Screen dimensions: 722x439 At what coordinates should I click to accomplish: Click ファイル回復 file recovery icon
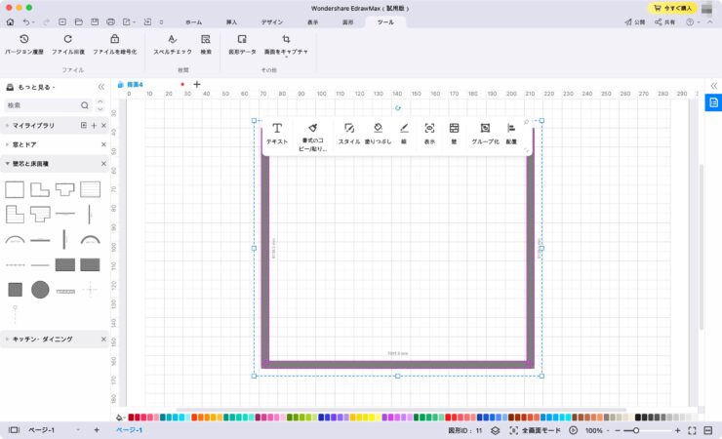[67, 39]
